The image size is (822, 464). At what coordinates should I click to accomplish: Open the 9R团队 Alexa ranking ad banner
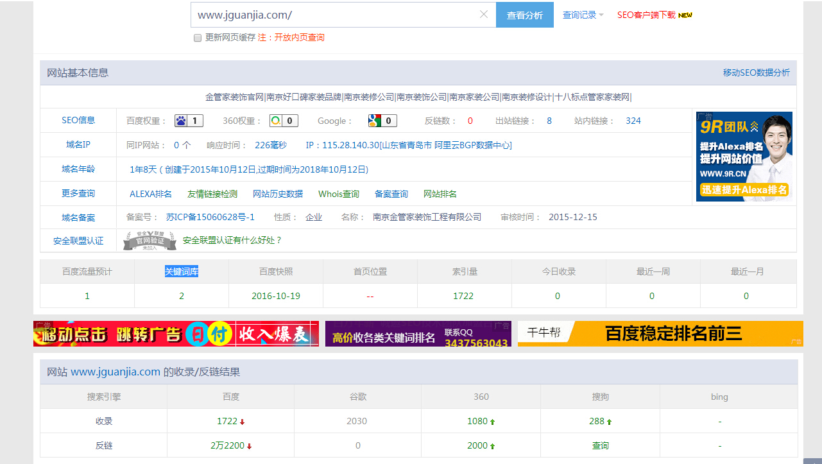(744, 157)
